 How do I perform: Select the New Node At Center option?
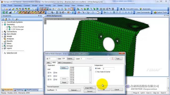(96, 72)
